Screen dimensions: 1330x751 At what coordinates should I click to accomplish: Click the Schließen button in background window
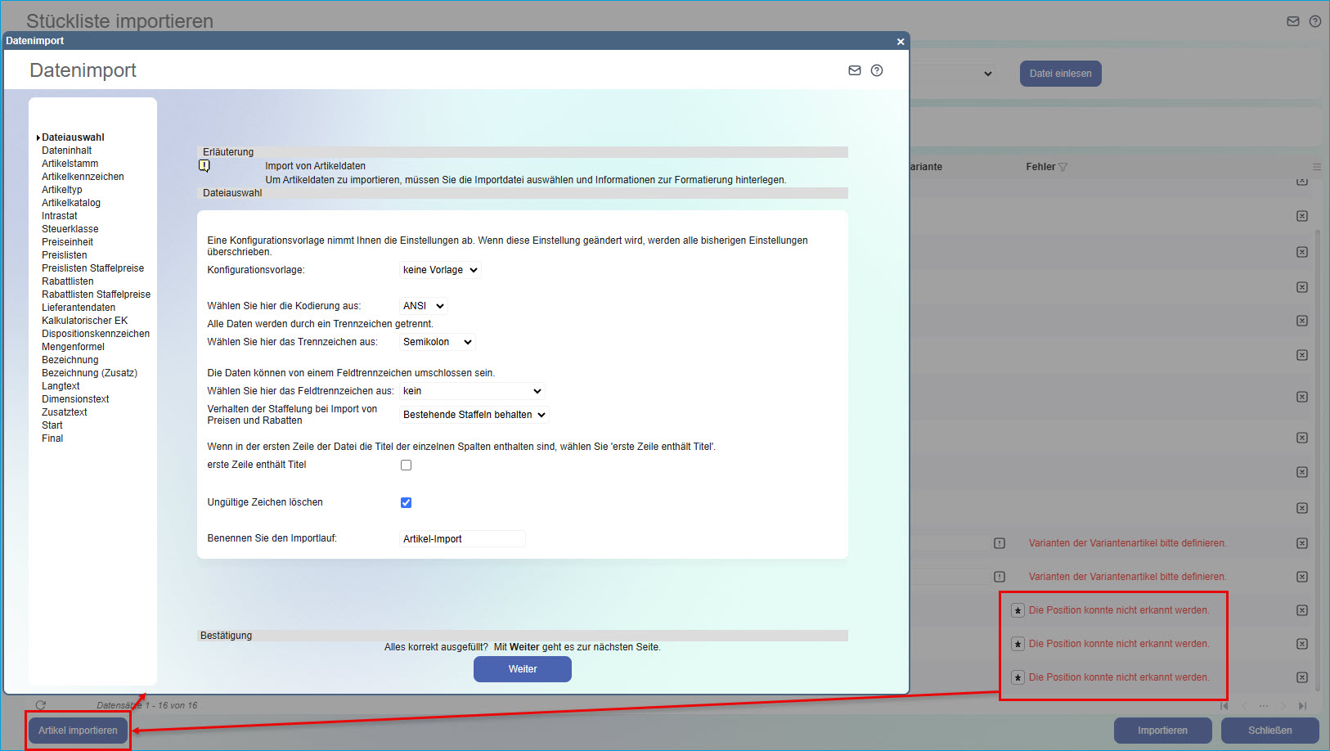pos(1270,731)
